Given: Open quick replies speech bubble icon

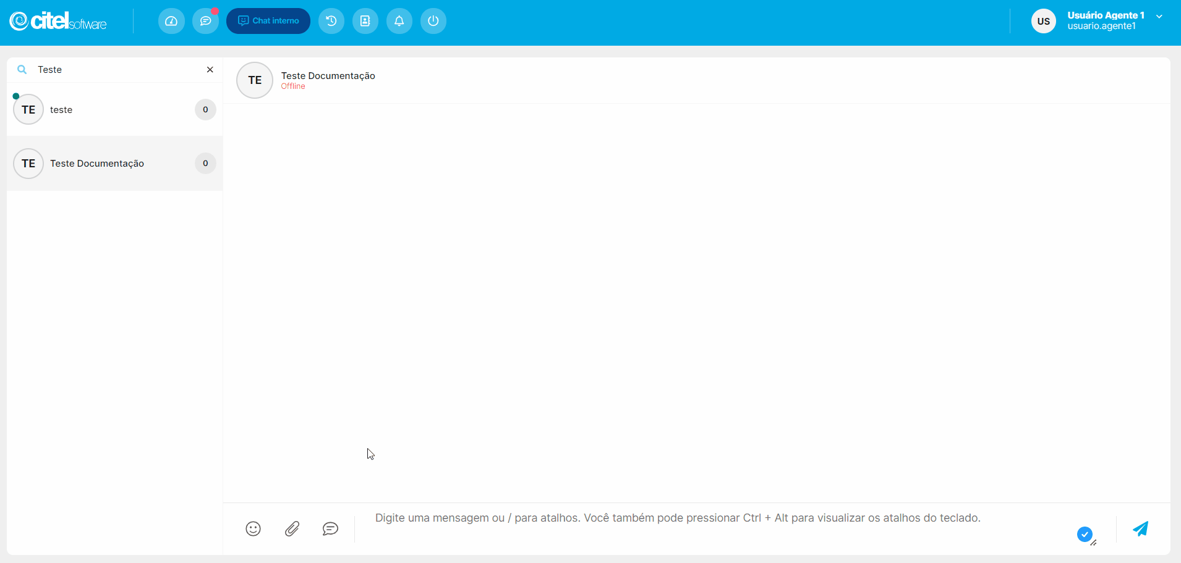Looking at the screenshot, I should click(331, 529).
